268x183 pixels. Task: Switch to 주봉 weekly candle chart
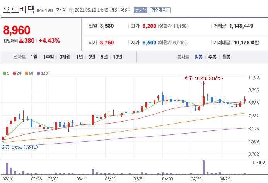coord(212,57)
